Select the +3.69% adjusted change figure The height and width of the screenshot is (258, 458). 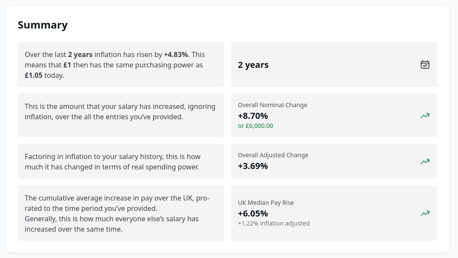253,166
